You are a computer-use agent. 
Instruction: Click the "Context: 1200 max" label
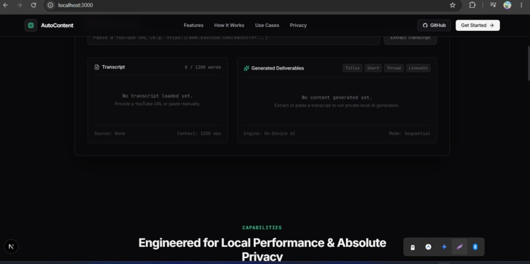(199, 134)
